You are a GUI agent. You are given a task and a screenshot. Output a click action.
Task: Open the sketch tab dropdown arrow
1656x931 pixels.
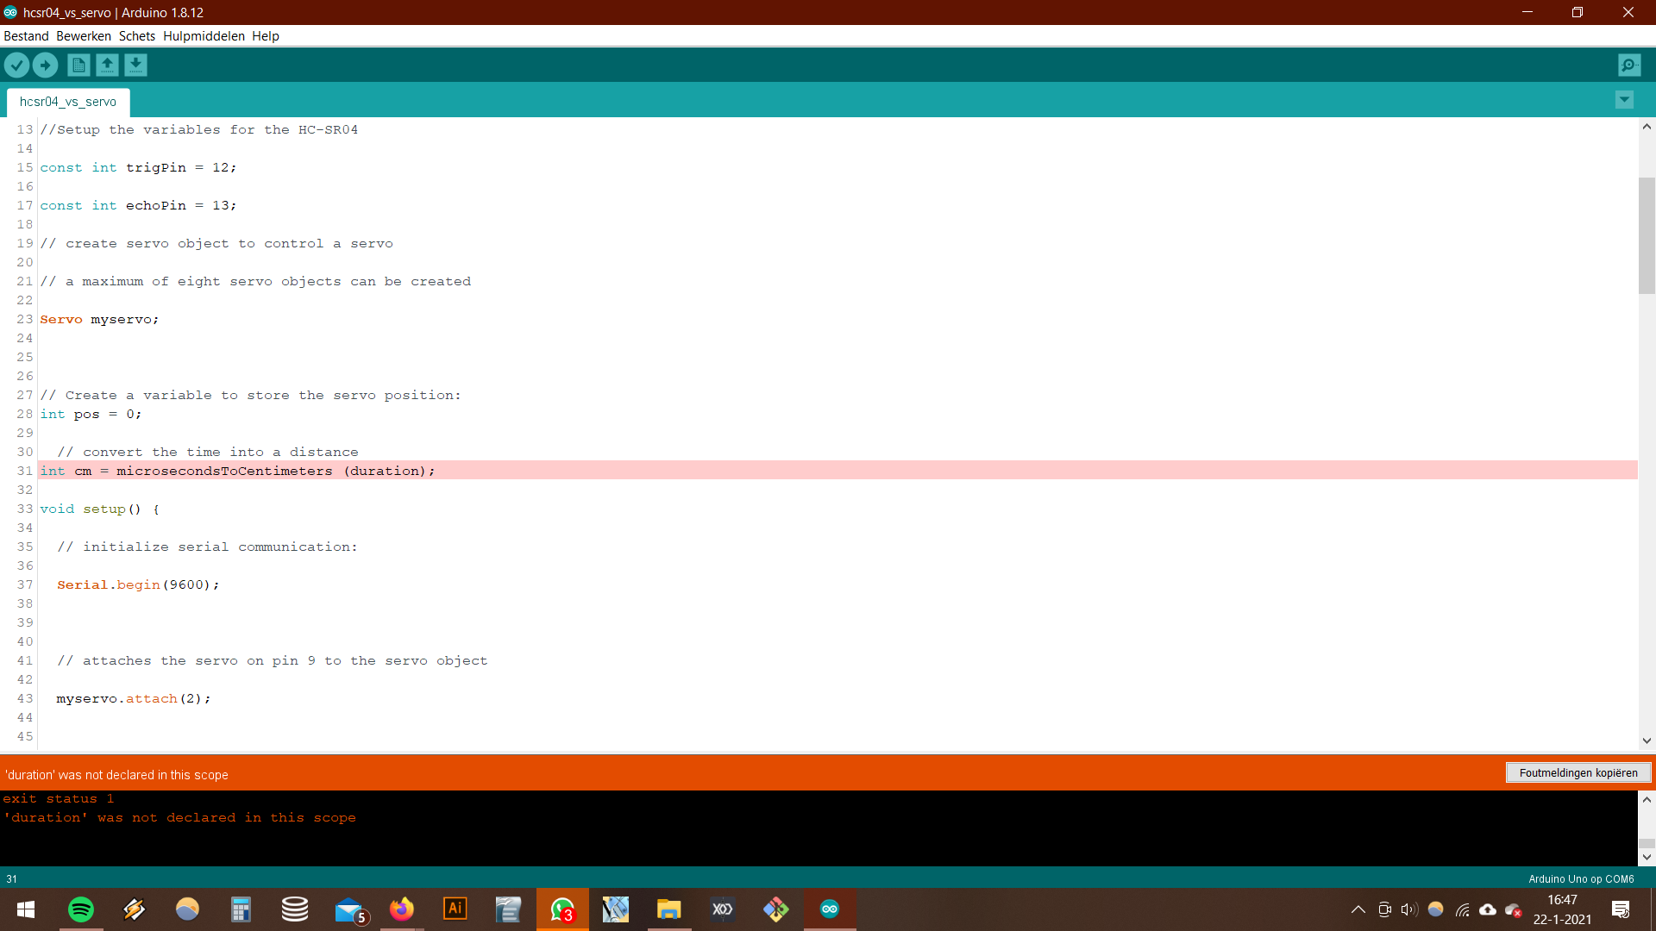(x=1624, y=99)
